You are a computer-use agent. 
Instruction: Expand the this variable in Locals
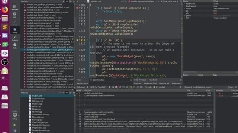click(x=184, y=18)
